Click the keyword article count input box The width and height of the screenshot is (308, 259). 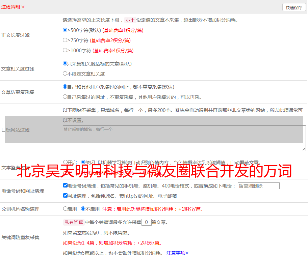coord(146,222)
